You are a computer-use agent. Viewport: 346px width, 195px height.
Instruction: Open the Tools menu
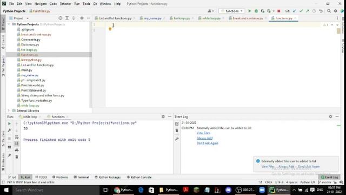(x=86, y=4)
